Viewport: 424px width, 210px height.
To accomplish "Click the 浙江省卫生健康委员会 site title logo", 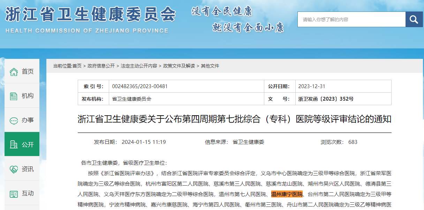I will point(90,15).
